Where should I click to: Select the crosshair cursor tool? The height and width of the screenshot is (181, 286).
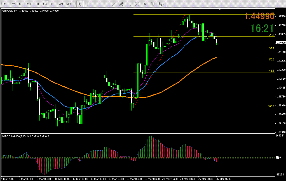[88, 4]
